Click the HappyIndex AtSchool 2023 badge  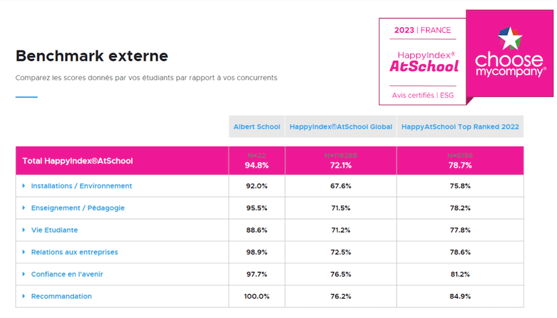coord(424,61)
